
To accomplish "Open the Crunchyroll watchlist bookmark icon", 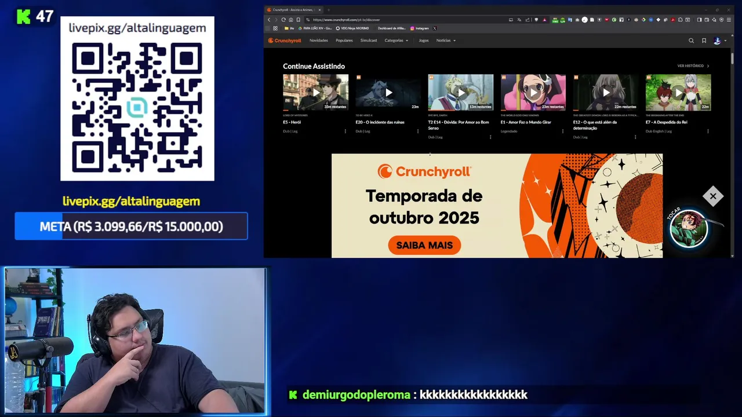I will pos(704,41).
